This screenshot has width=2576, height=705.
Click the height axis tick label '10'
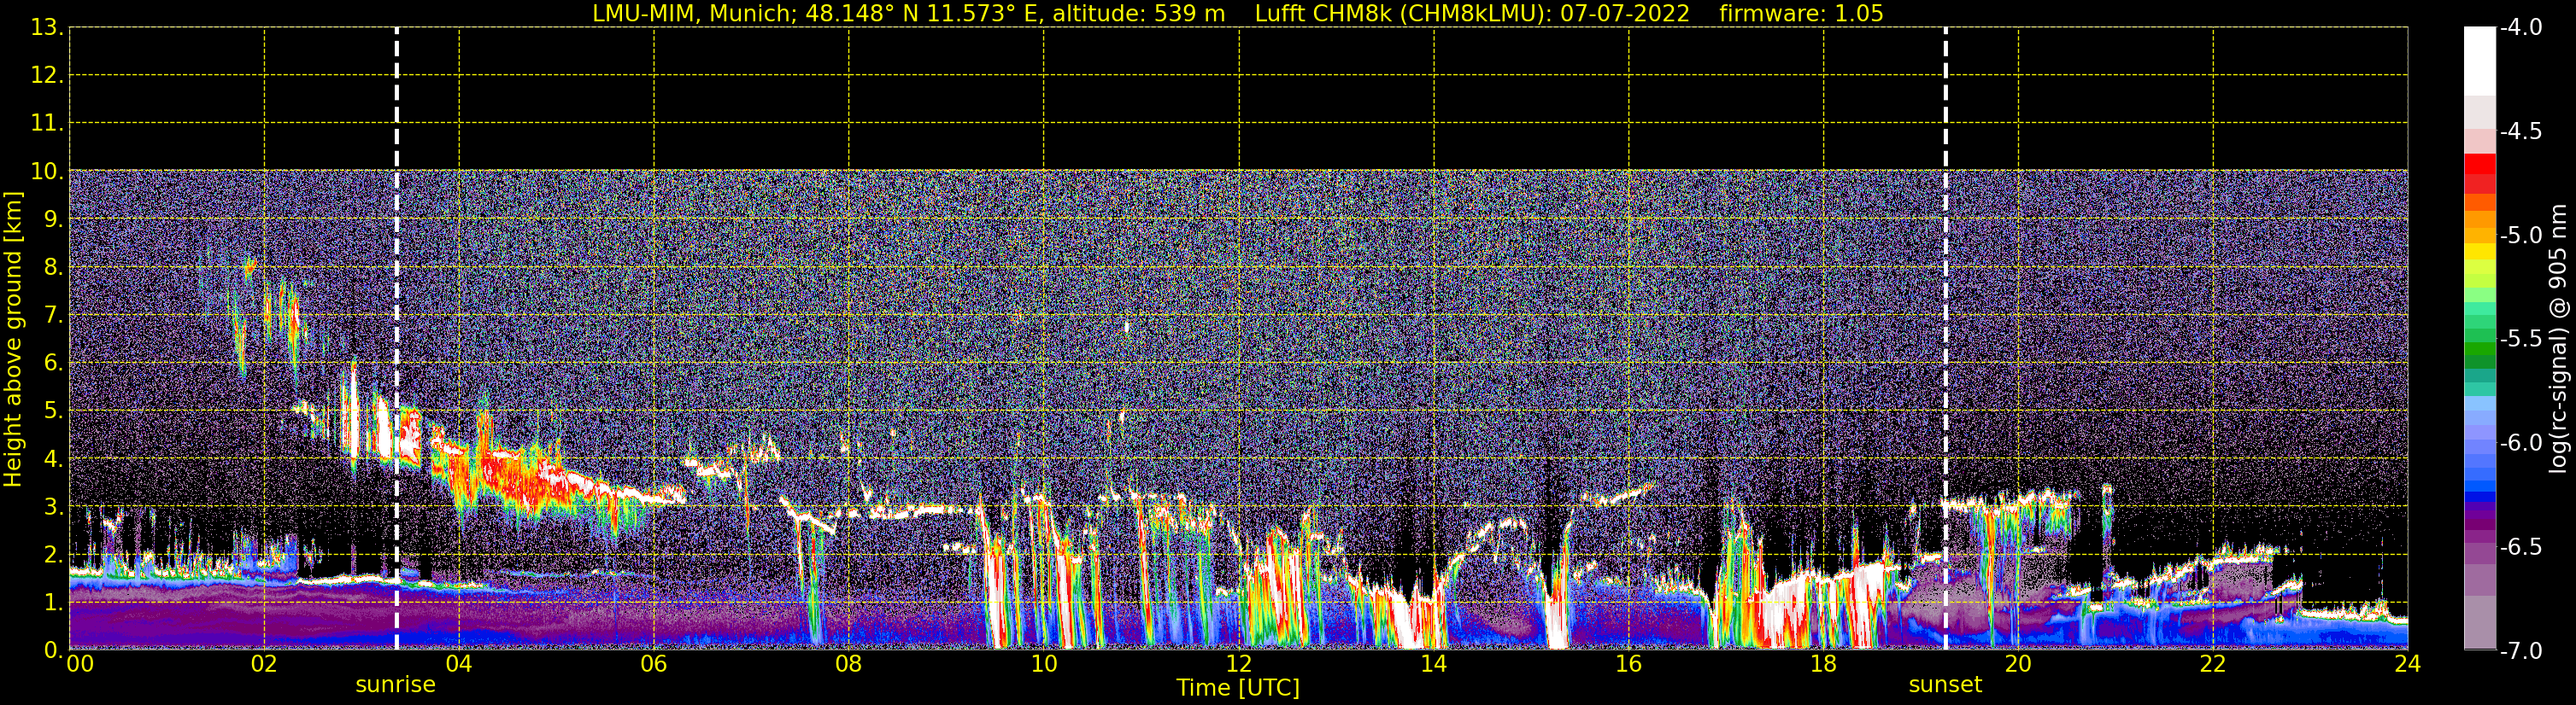46,172
